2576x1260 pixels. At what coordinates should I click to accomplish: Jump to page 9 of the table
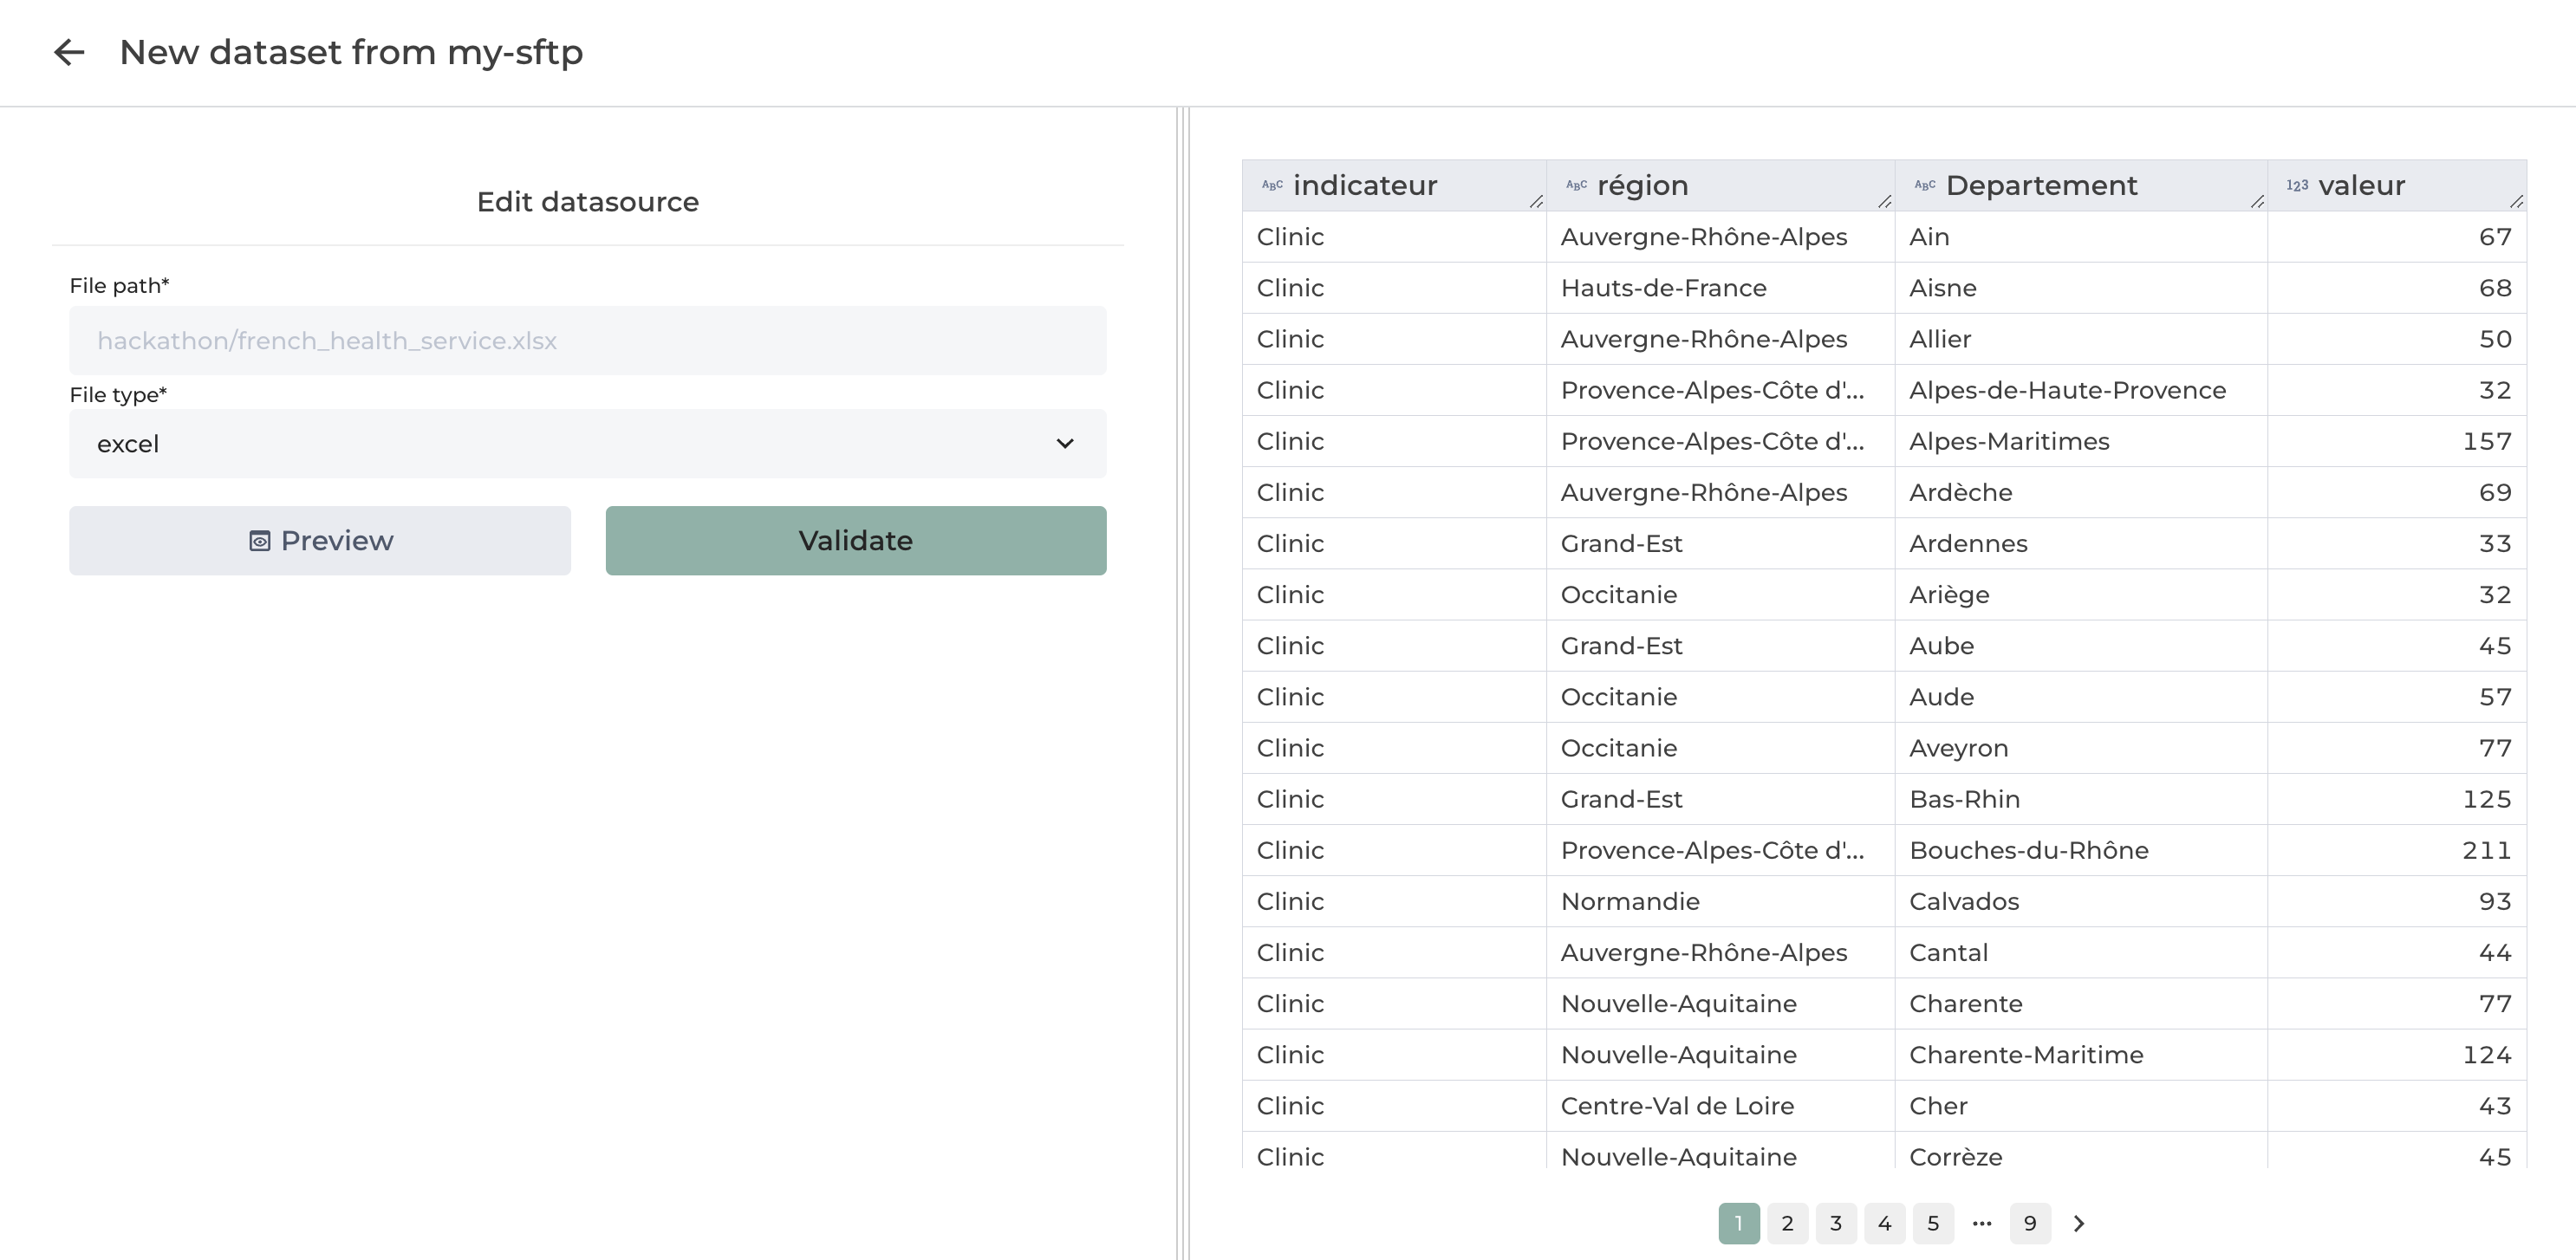pyautogui.click(x=2030, y=1223)
